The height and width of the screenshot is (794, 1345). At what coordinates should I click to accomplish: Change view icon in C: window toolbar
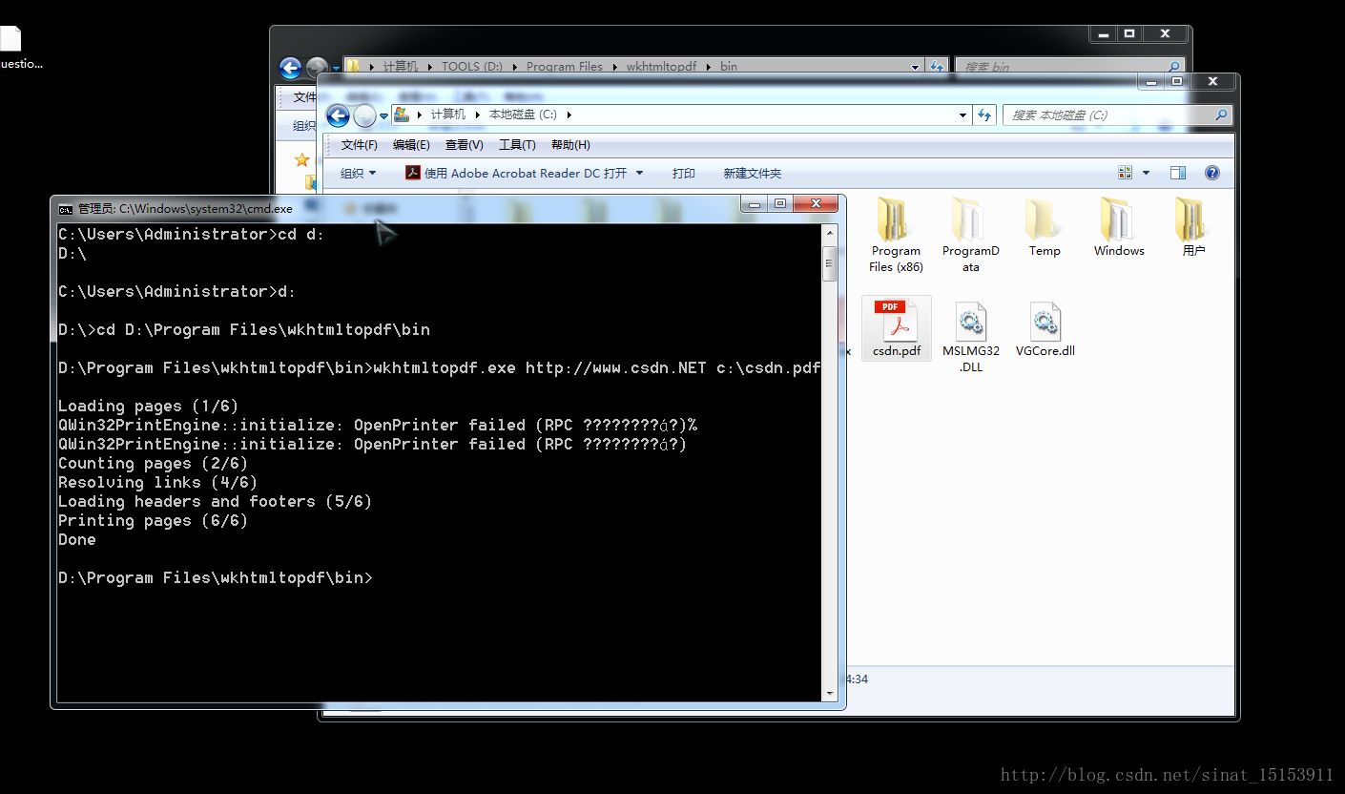point(1125,173)
